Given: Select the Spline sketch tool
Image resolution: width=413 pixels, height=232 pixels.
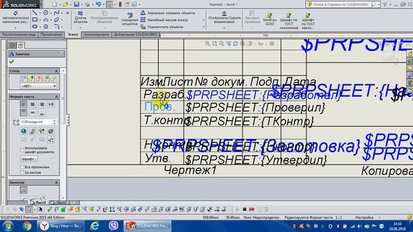Looking at the screenshot, I should (56, 13).
